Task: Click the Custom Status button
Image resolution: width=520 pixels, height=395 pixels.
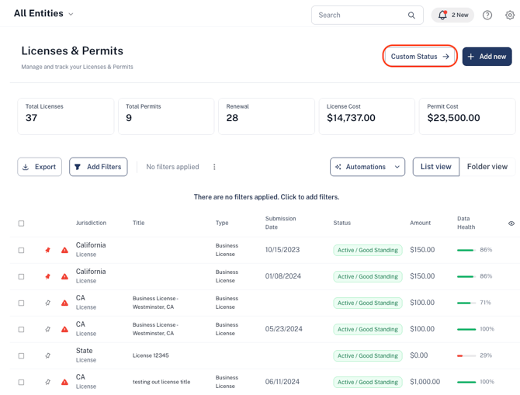Action: point(420,57)
